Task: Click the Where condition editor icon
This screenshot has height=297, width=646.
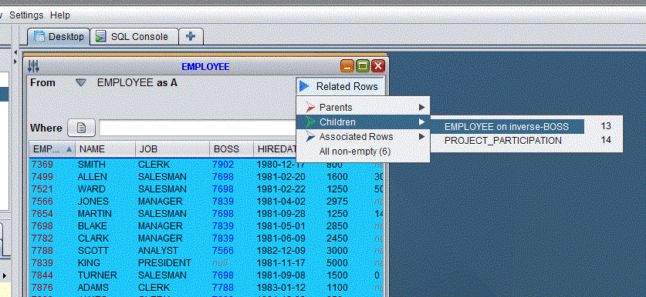Action: click(82, 128)
